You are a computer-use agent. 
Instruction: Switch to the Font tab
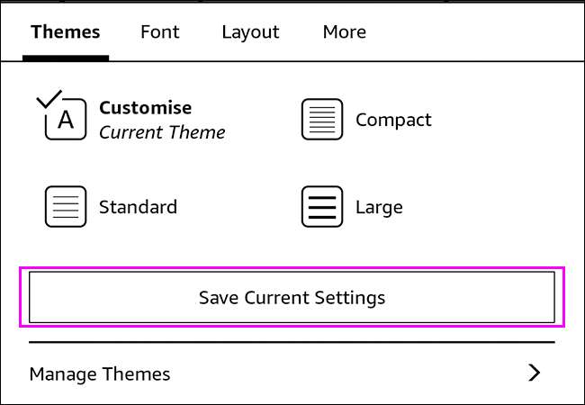pos(159,31)
